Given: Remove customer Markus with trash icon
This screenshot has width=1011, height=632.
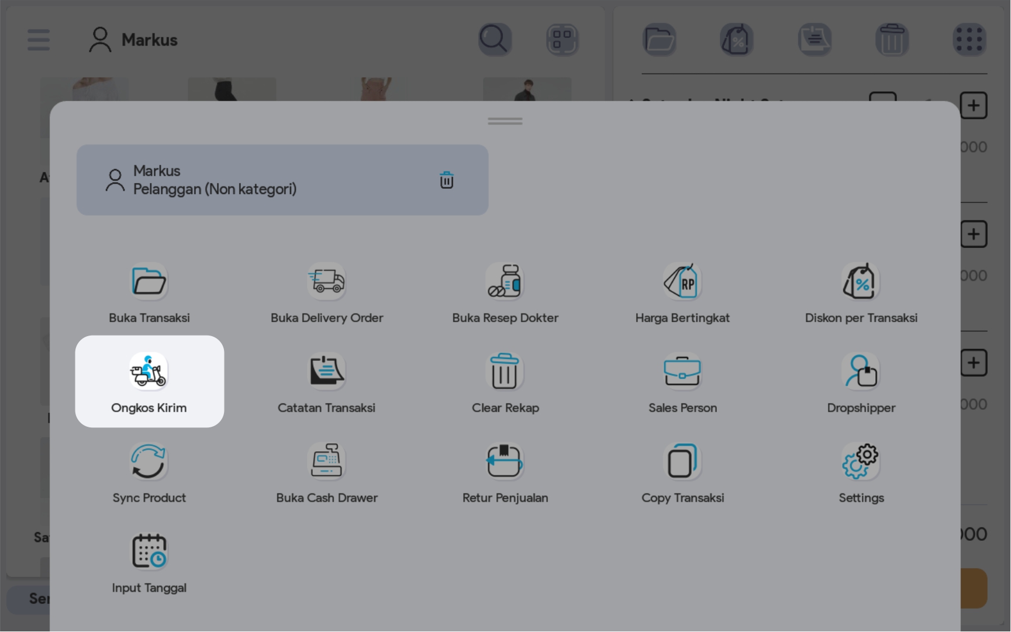Looking at the screenshot, I should (447, 180).
